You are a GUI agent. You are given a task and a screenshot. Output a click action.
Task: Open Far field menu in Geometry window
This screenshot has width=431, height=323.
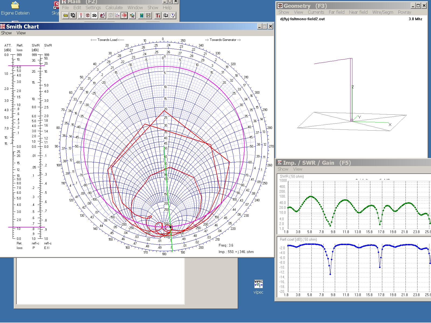point(336,12)
